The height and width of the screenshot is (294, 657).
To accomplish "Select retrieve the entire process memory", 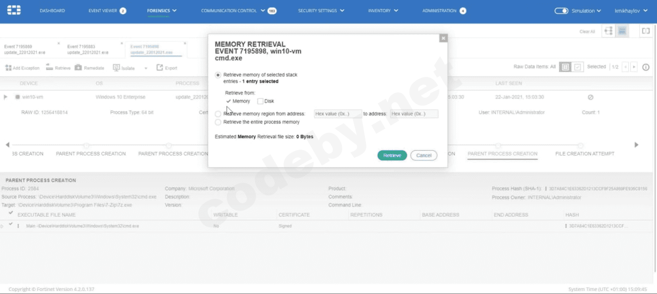I will 218,122.
